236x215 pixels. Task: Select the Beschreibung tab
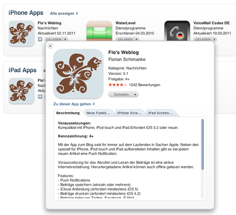click(x=68, y=113)
